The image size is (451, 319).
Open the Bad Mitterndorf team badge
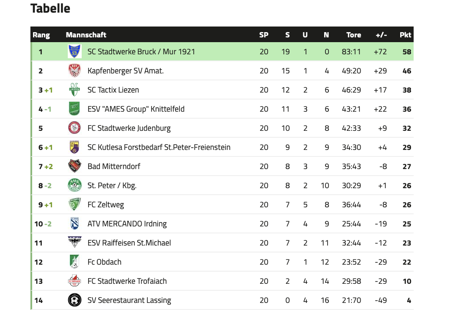[x=74, y=166]
